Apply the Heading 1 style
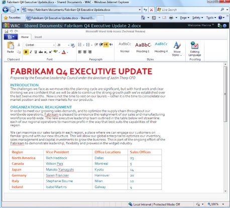The width and height of the screenshot is (230, 208). 143,48
